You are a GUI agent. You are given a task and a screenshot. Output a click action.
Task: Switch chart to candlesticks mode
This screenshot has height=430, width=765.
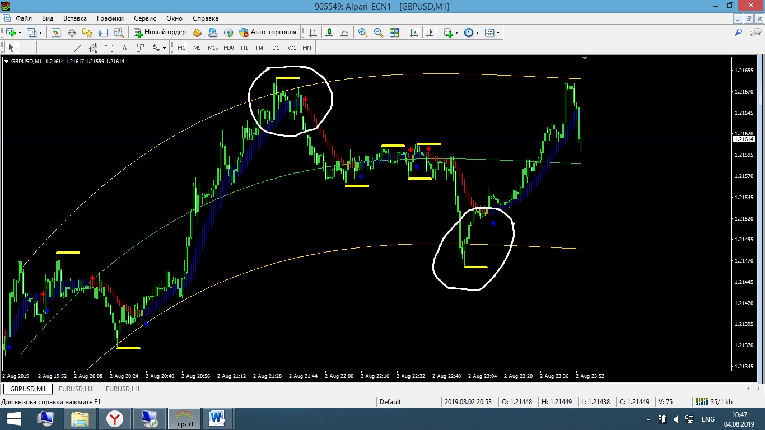click(x=329, y=32)
